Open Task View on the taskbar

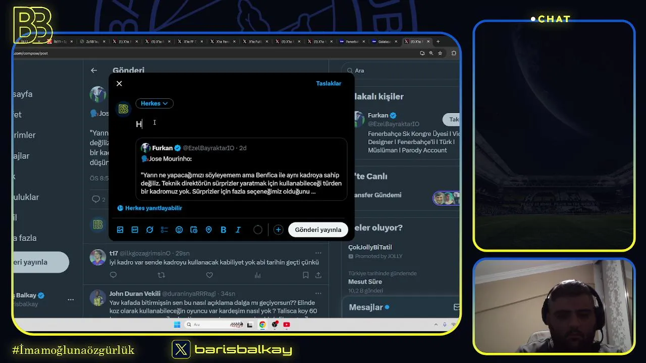[x=250, y=325]
